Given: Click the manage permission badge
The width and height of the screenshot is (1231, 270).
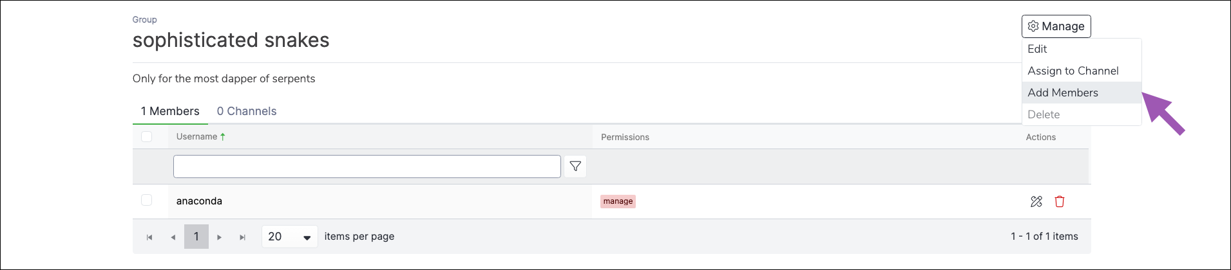Looking at the screenshot, I should pyautogui.click(x=618, y=201).
